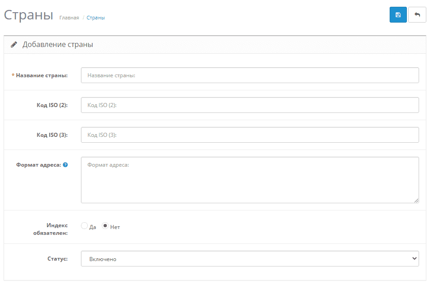This screenshot has height=285, width=434.
Task: Click the Страны page heading
Action: tap(28, 14)
